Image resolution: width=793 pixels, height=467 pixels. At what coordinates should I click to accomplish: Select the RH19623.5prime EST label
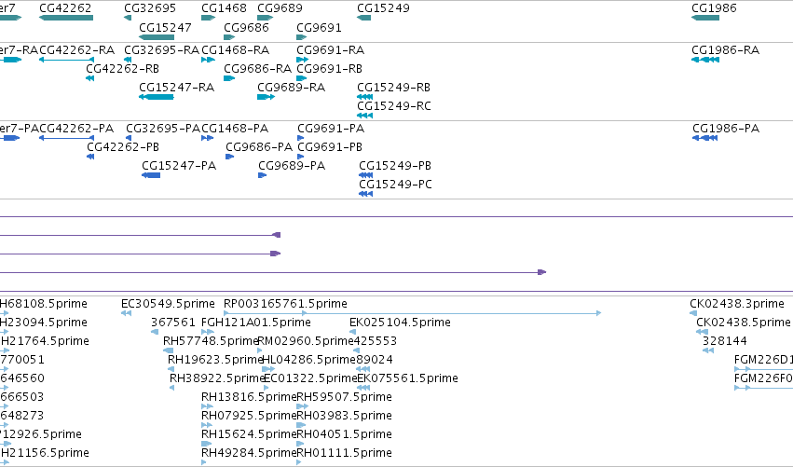click(x=216, y=360)
